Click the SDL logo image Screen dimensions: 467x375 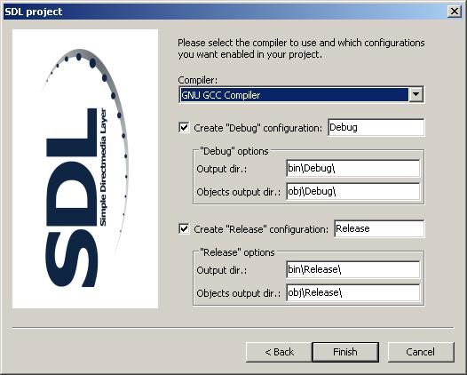tap(85, 169)
